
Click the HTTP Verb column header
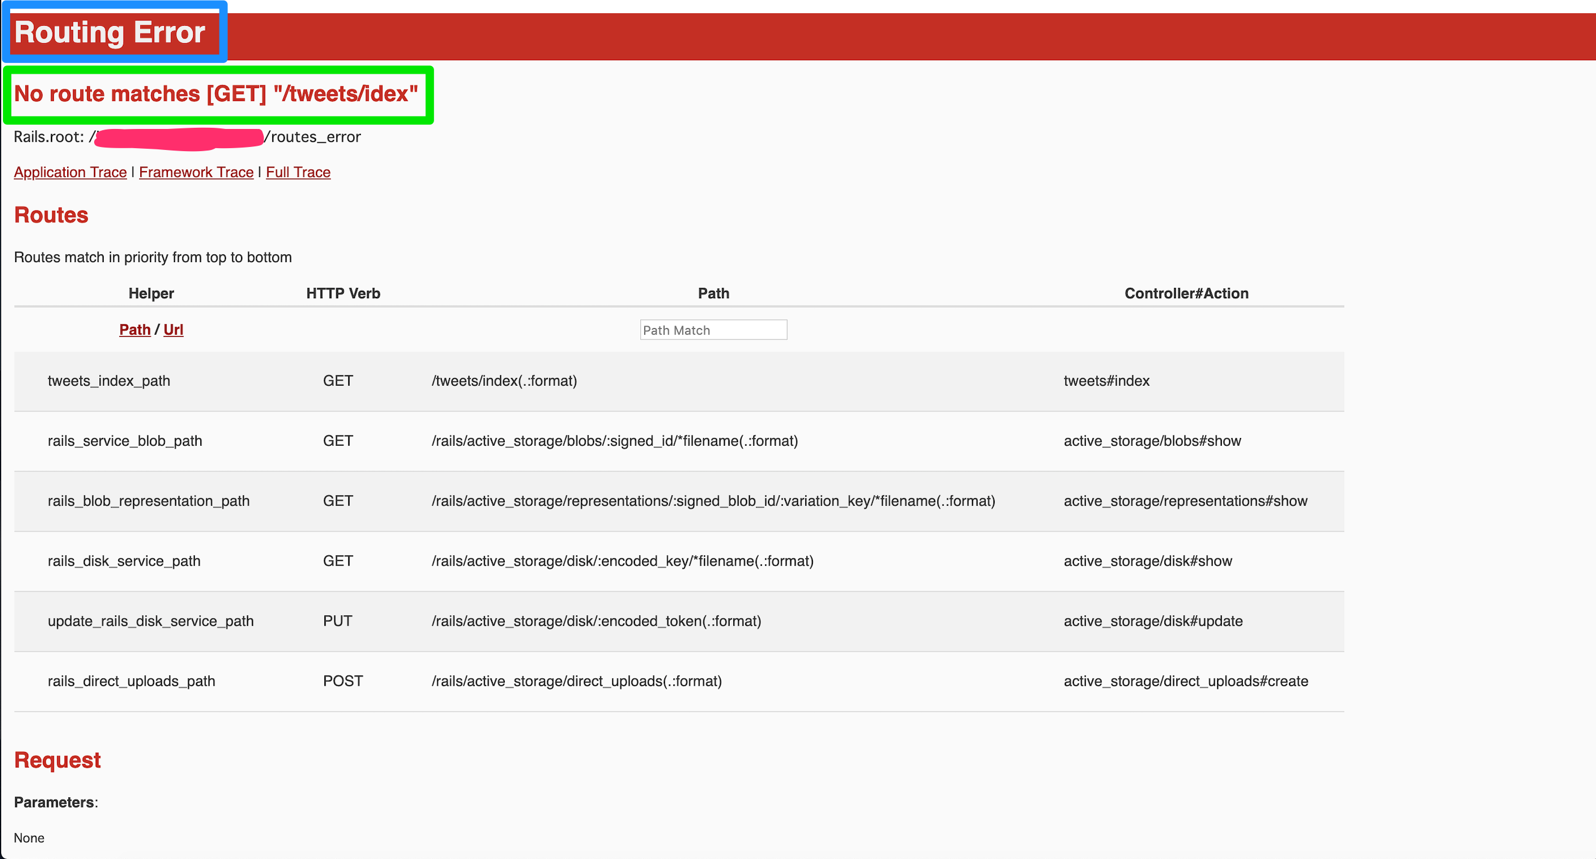pos(343,294)
